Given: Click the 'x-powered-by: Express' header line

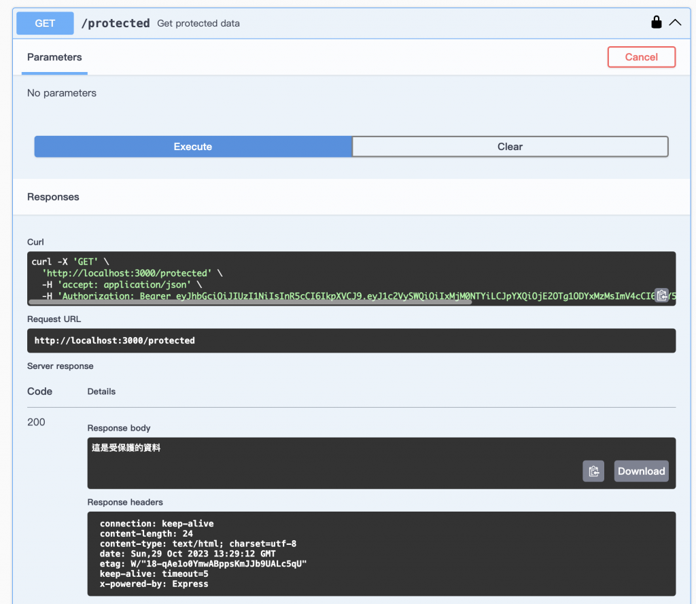Looking at the screenshot, I should pos(154,584).
